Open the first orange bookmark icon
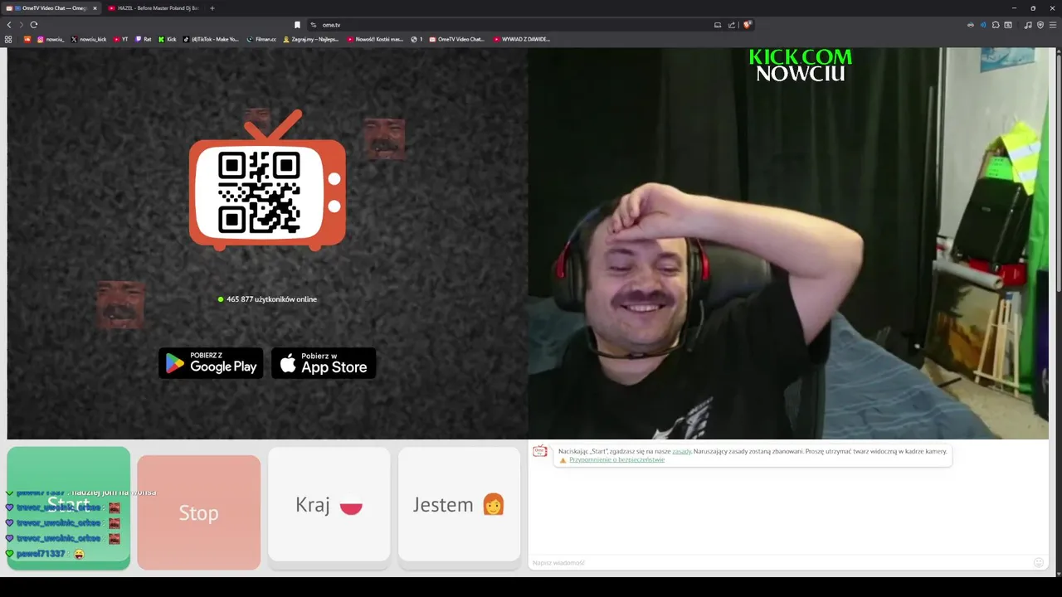This screenshot has width=1062, height=597. 26,39
